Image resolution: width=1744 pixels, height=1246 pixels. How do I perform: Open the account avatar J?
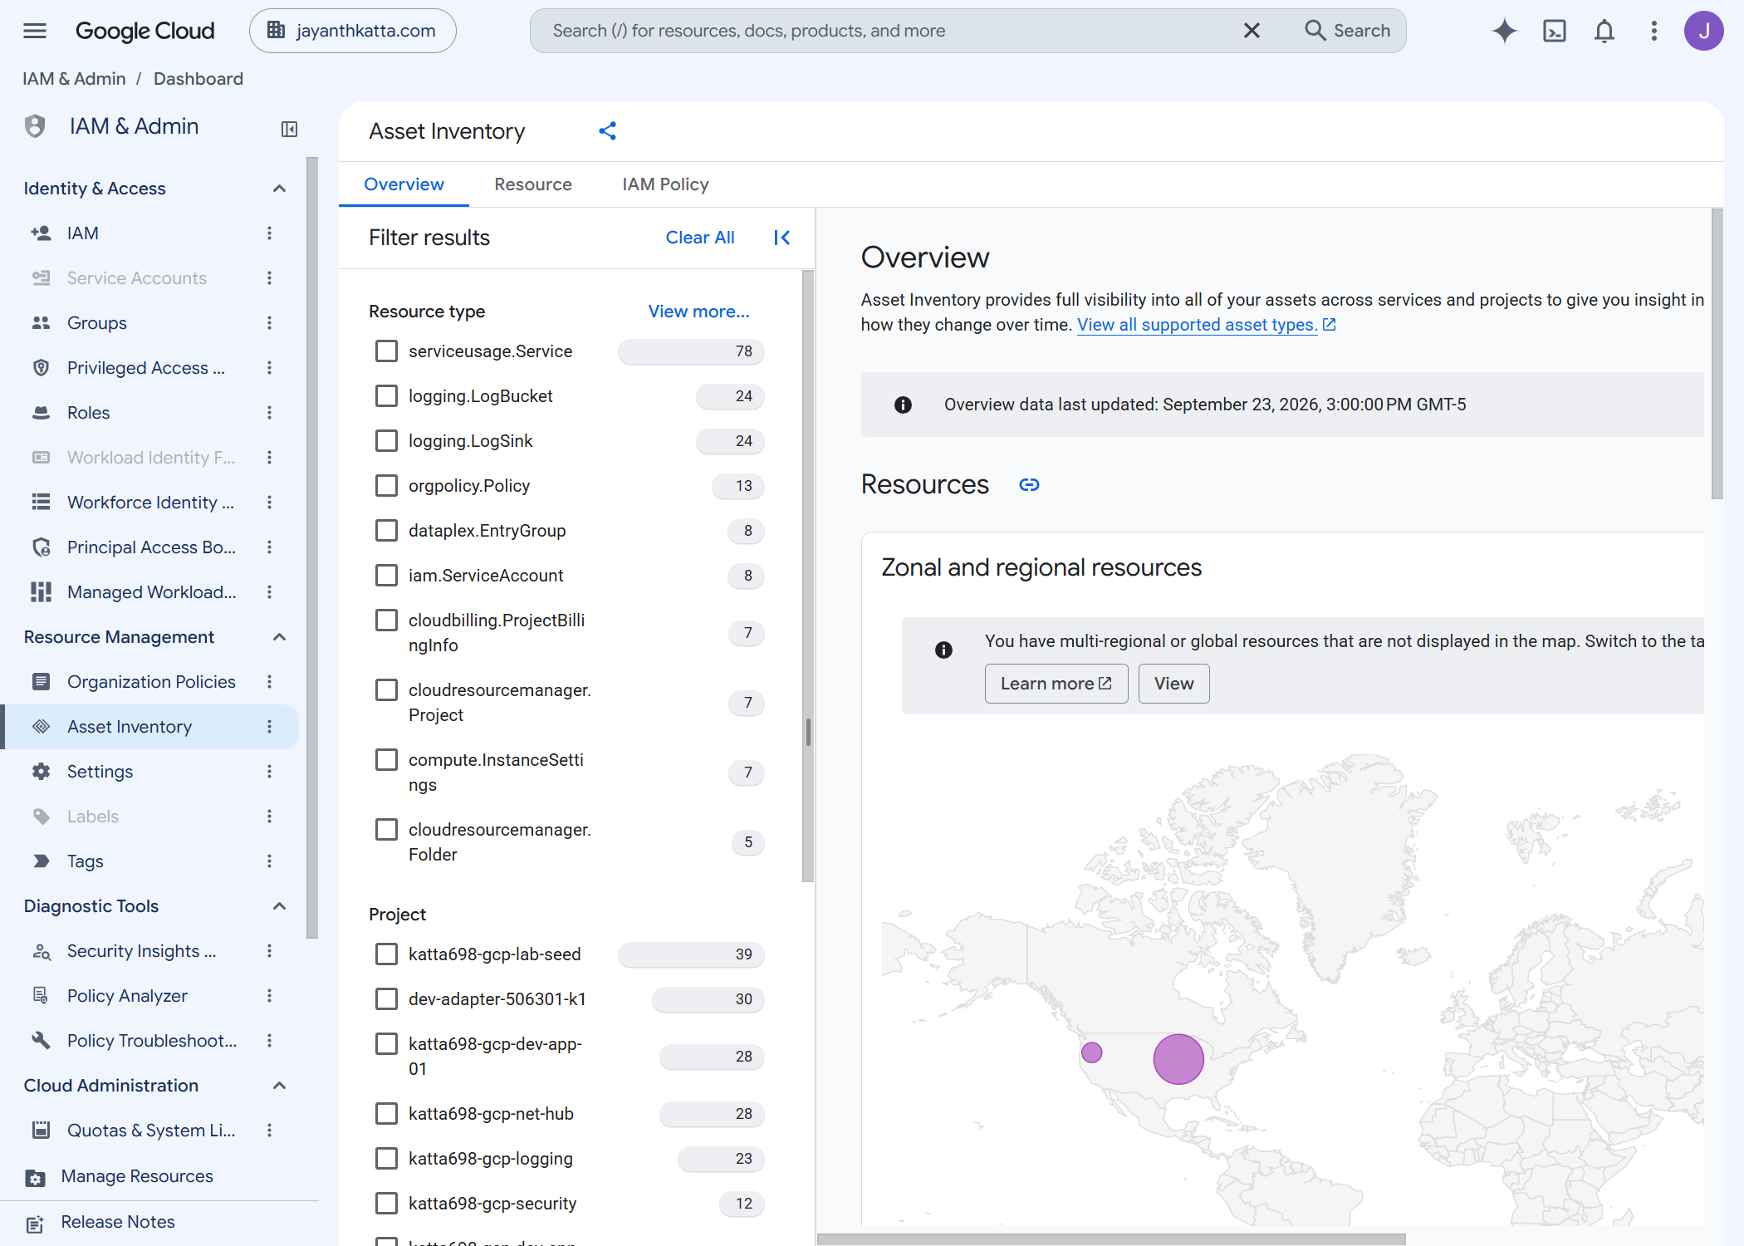[1703, 31]
